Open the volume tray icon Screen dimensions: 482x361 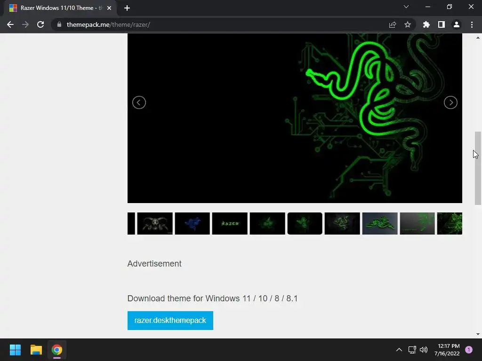pyautogui.click(x=424, y=350)
